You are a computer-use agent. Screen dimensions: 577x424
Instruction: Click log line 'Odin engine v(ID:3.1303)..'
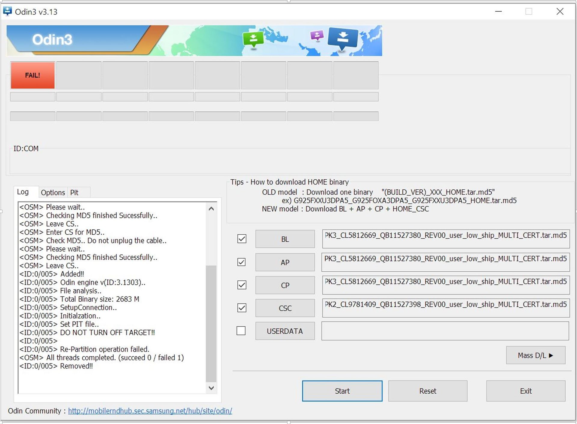click(x=82, y=282)
